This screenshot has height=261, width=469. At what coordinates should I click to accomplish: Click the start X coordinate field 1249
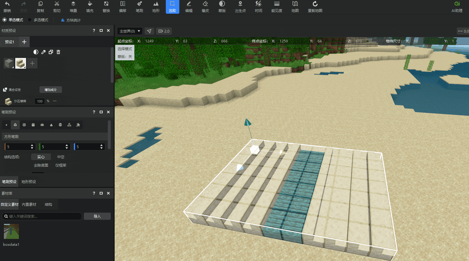coord(158,41)
